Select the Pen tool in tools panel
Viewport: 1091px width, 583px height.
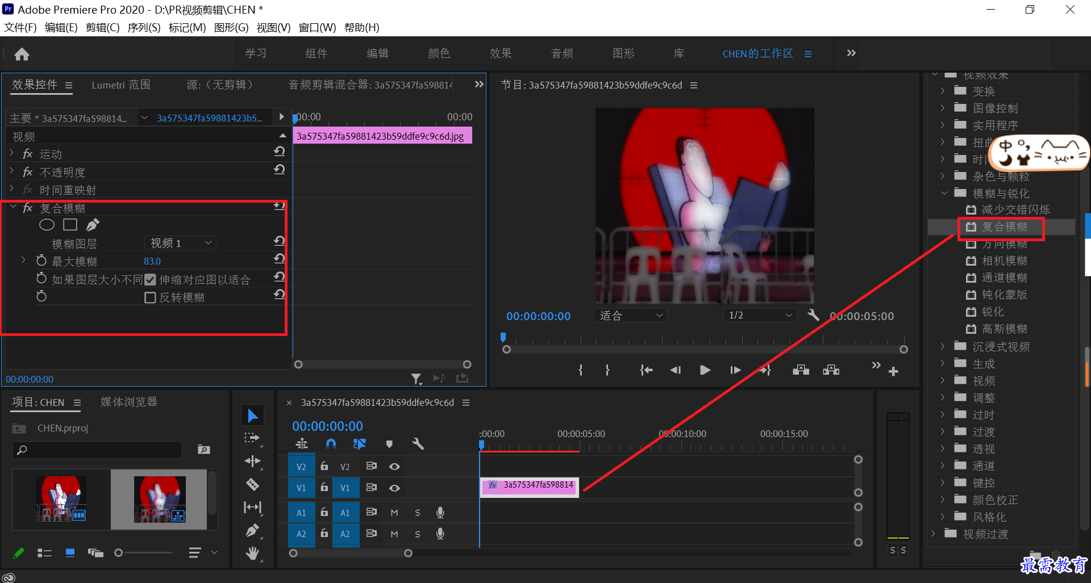tap(252, 530)
